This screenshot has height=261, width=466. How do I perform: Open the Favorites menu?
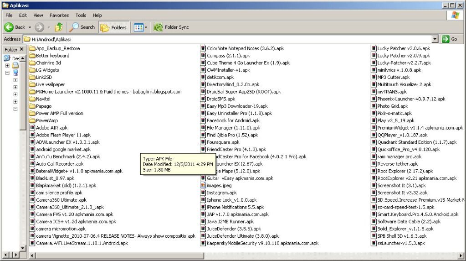click(x=59, y=15)
